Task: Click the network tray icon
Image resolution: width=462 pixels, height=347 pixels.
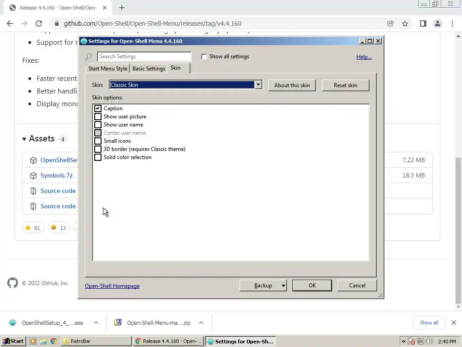Action: (420, 342)
